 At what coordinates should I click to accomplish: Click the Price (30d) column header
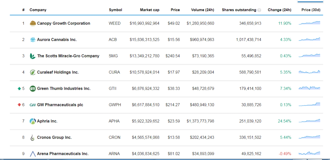pos(311,10)
